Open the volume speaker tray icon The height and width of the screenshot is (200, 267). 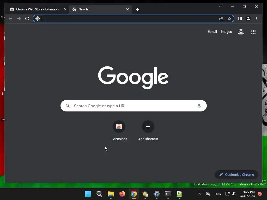point(234,194)
